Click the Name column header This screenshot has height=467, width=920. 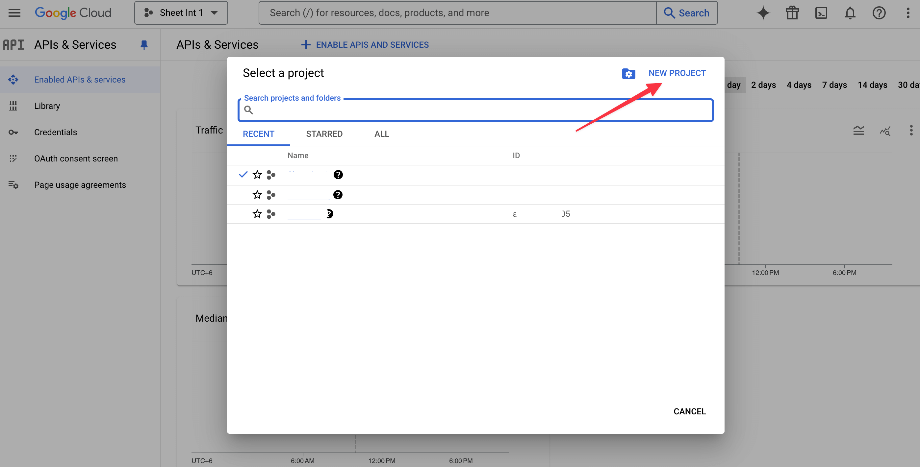click(298, 156)
